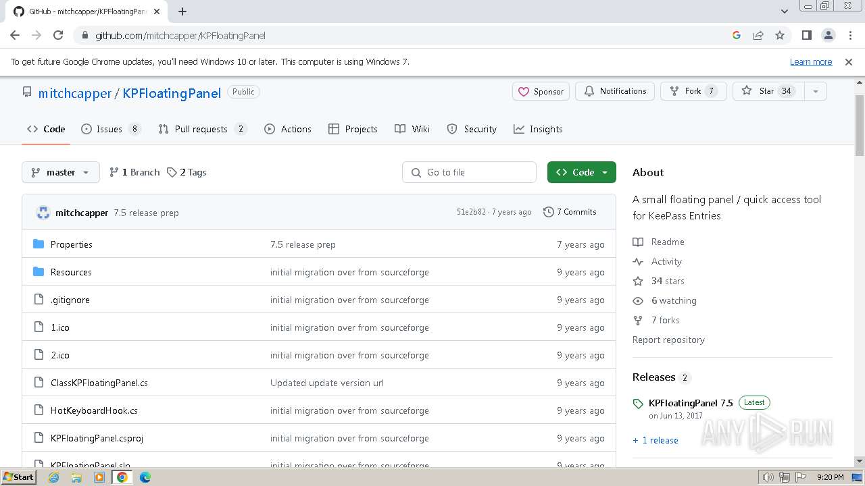Viewport: 865px width, 486px height.
Task: Open KPFloatingPanel 7.5 latest release
Action: [691, 403]
